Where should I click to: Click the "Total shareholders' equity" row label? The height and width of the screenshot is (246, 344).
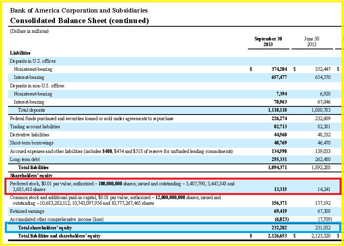coord(45,228)
